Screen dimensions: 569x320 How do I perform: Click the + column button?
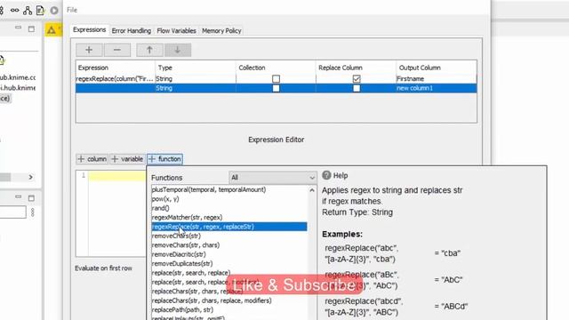(x=92, y=159)
